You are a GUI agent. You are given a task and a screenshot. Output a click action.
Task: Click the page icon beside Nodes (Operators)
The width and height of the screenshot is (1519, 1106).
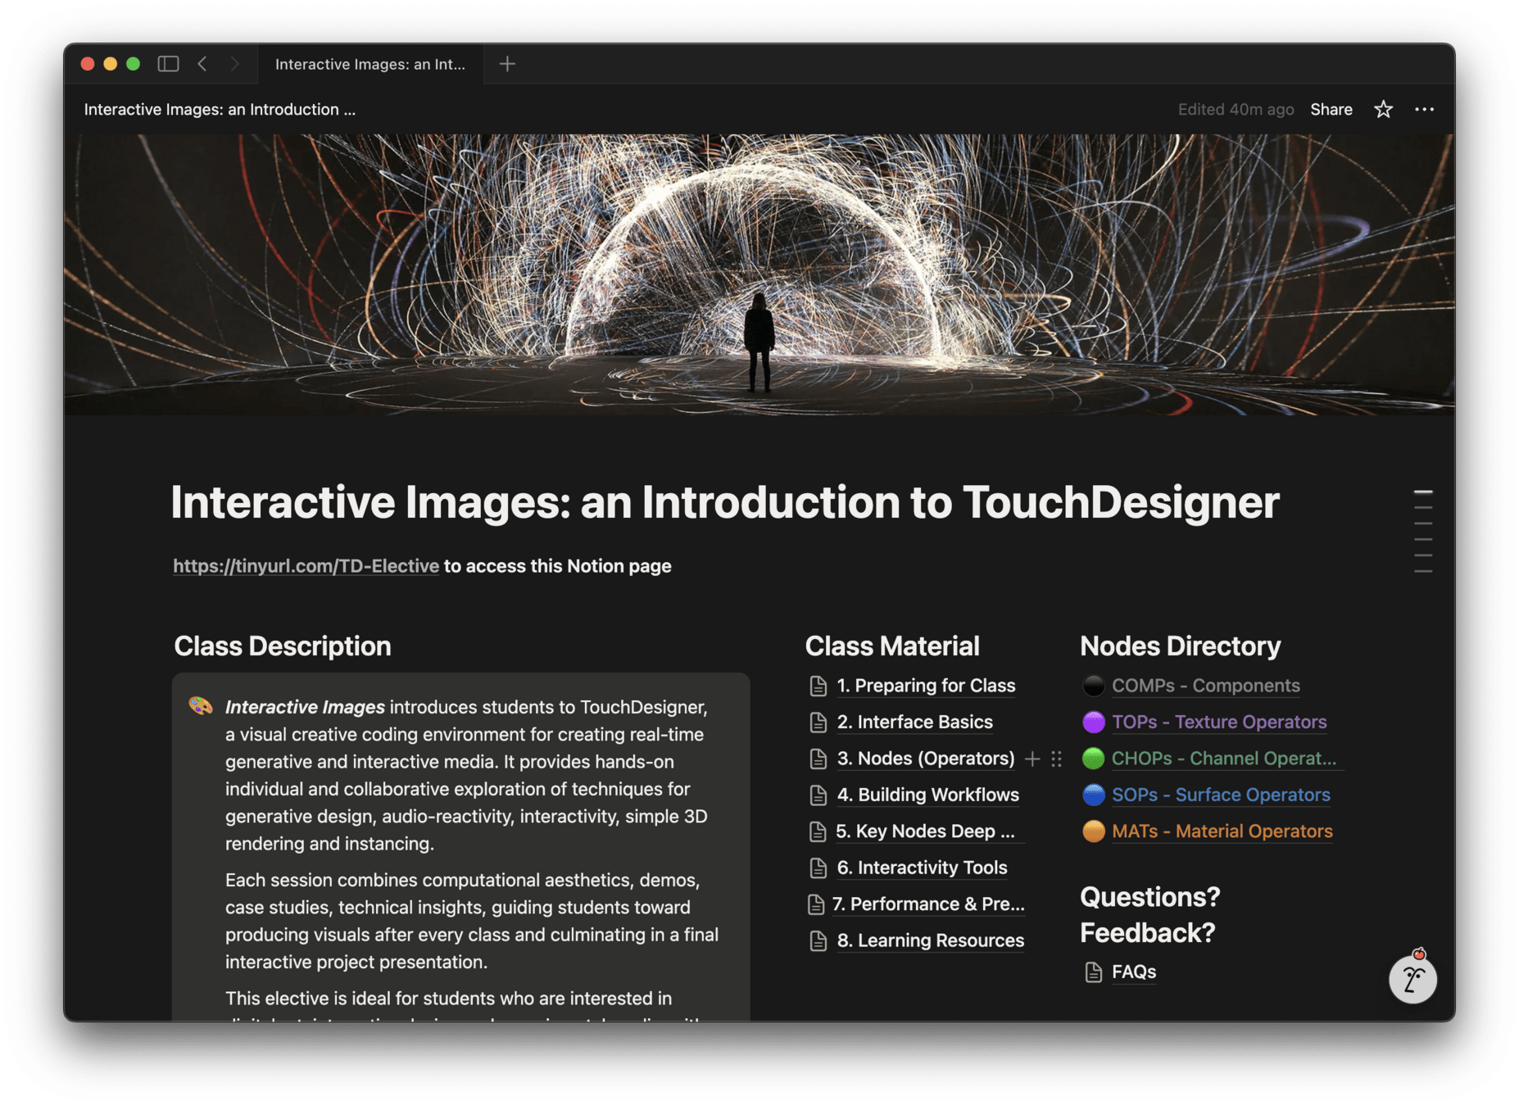(818, 759)
